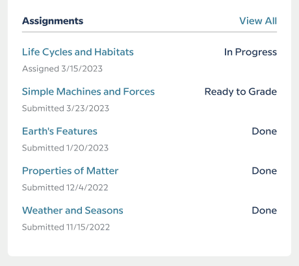299x266 pixels.
Task: Click the Submitted 3/23/2023 date text
Action: [66, 108]
